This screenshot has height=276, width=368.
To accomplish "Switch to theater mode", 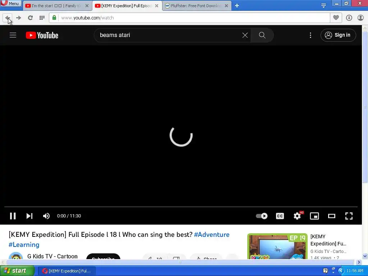I will (332, 216).
